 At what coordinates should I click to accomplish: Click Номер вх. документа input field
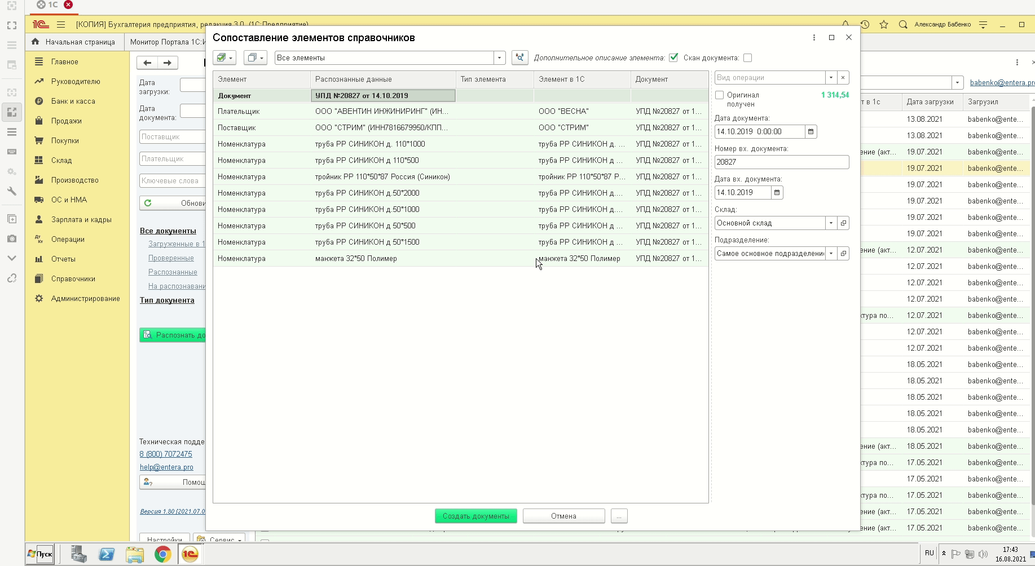tap(781, 162)
